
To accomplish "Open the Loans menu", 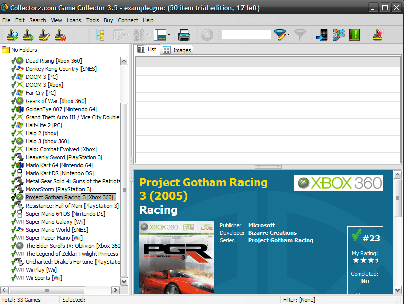I will 74,20.
